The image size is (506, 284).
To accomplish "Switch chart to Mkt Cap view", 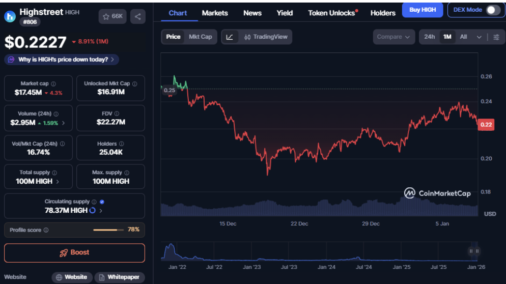I will [x=201, y=37].
